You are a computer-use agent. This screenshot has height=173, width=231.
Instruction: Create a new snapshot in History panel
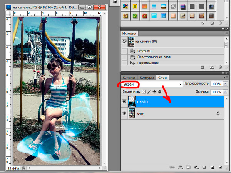coord(212,67)
